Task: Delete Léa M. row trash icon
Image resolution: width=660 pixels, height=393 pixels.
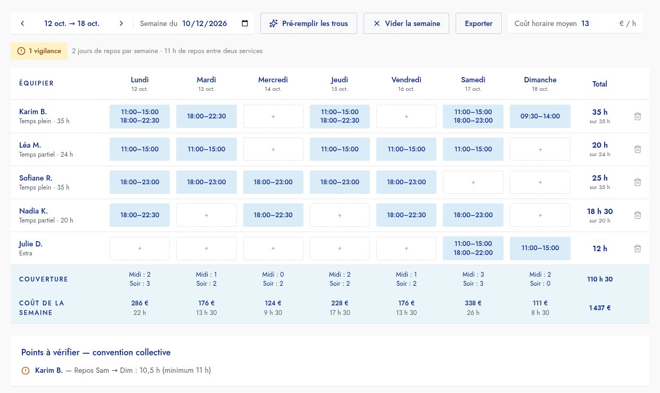Action: pos(638,149)
